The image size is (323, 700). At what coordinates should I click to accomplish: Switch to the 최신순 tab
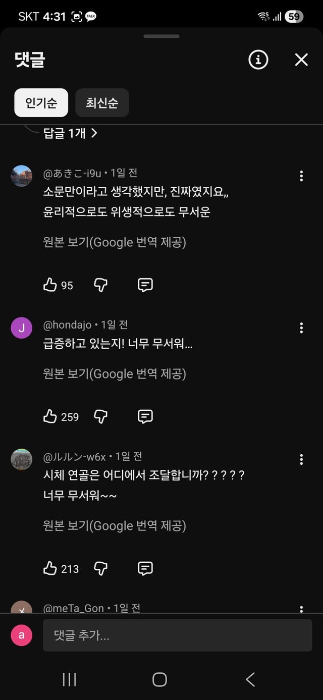point(102,103)
